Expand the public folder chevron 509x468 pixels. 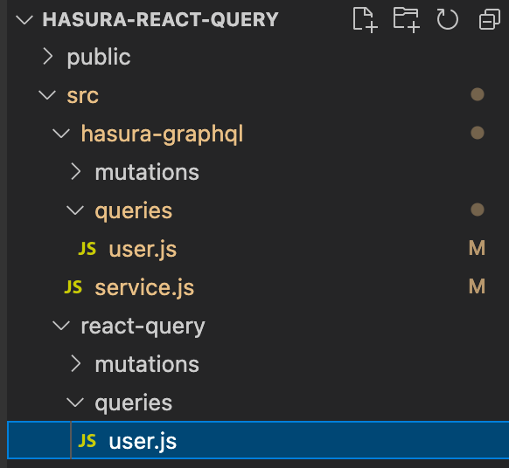click(x=48, y=57)
